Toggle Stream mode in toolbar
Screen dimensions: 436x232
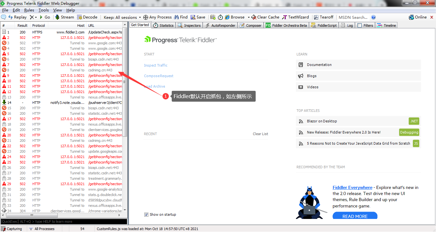[64, 17]
